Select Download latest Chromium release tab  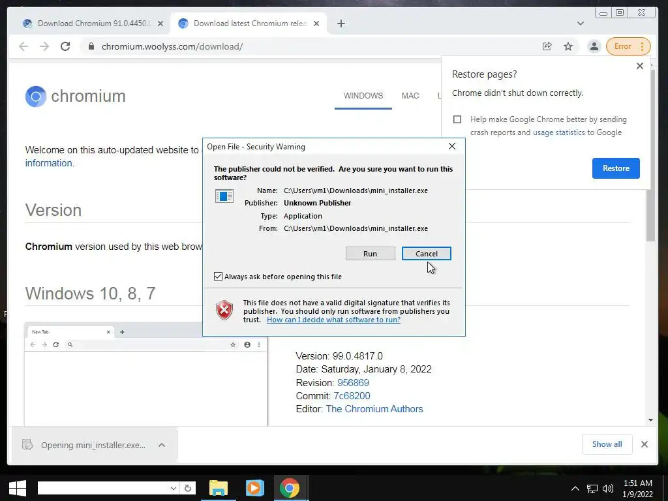pos(249,23)
